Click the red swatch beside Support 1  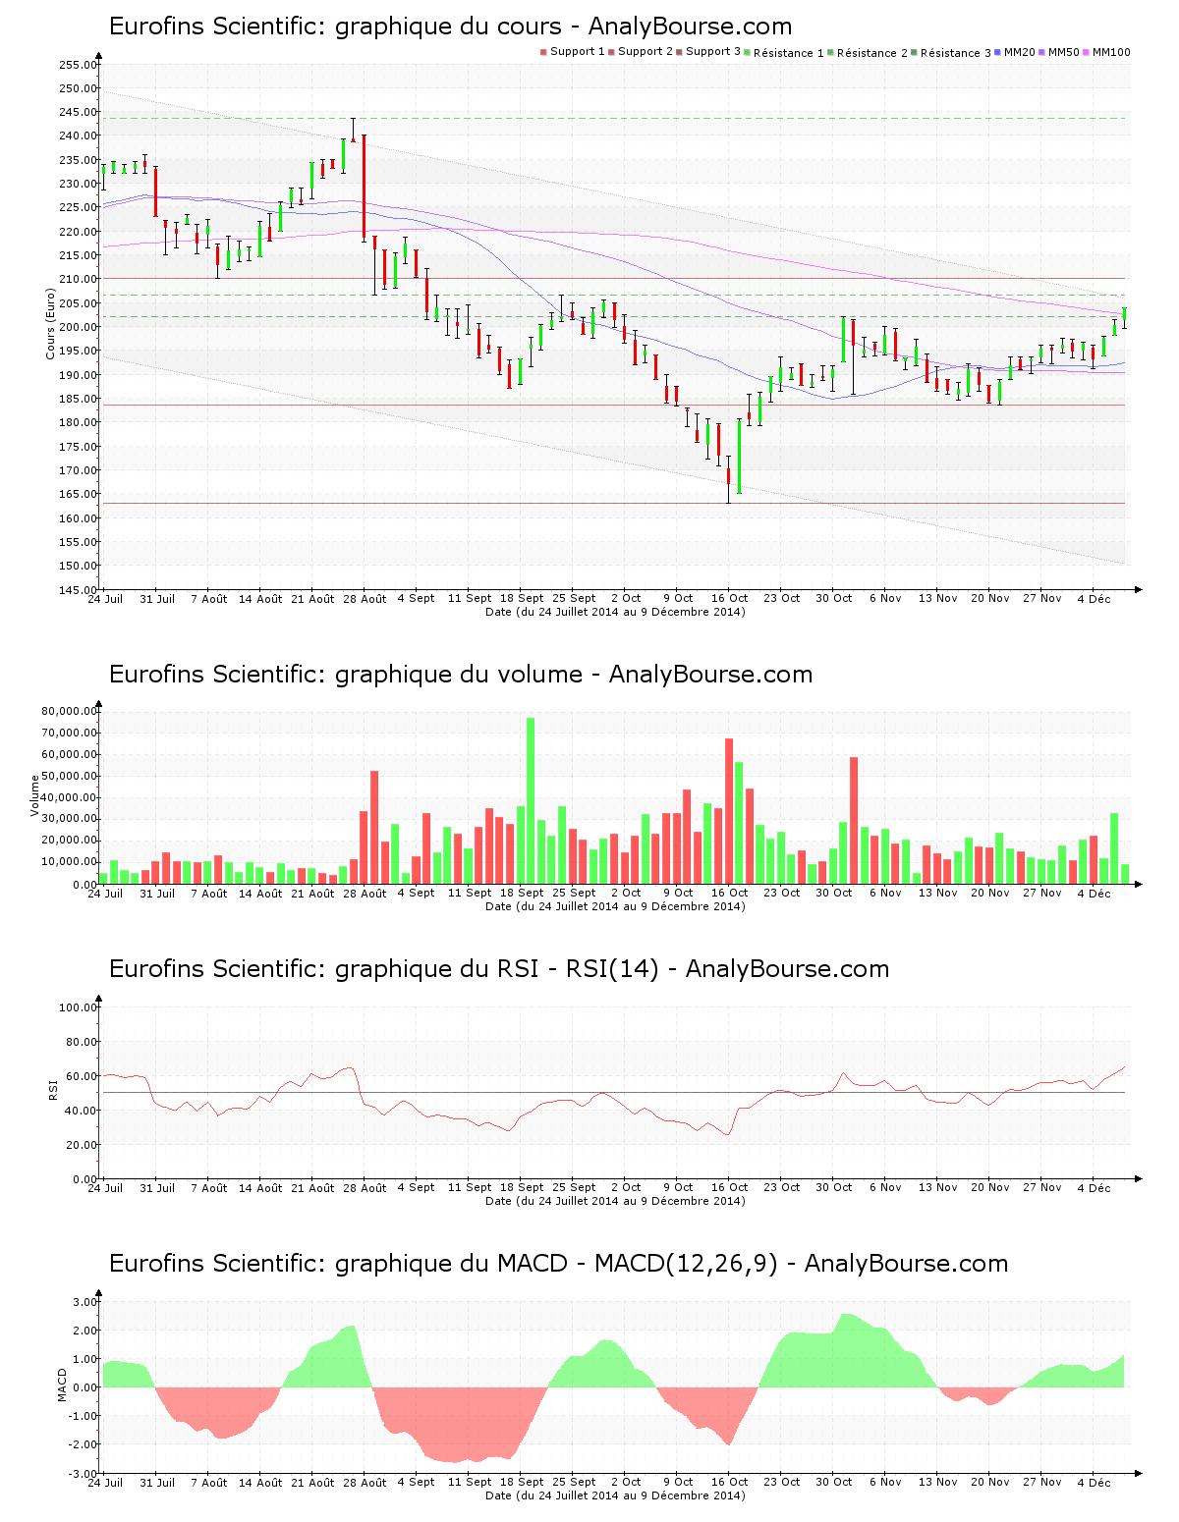coord(543,52)
